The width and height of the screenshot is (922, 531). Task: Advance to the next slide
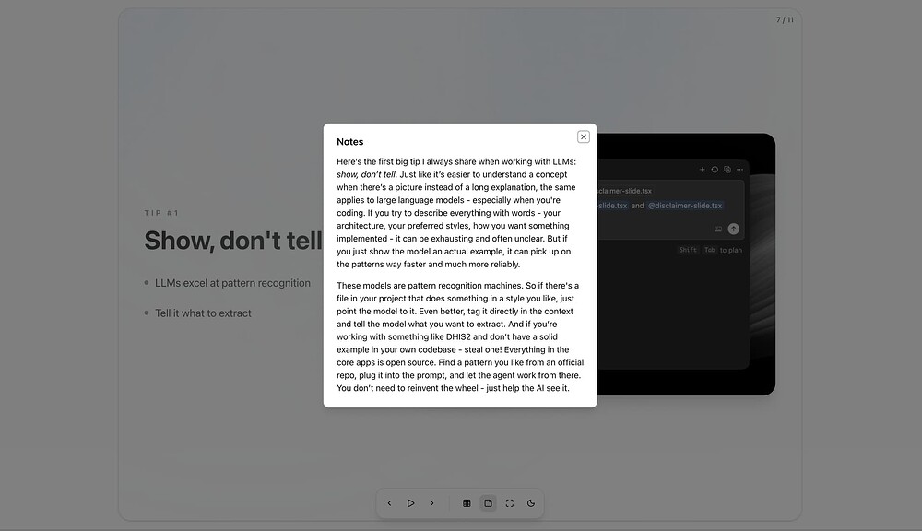431,503
